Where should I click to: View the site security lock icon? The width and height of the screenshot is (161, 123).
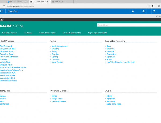coord(4,6)
